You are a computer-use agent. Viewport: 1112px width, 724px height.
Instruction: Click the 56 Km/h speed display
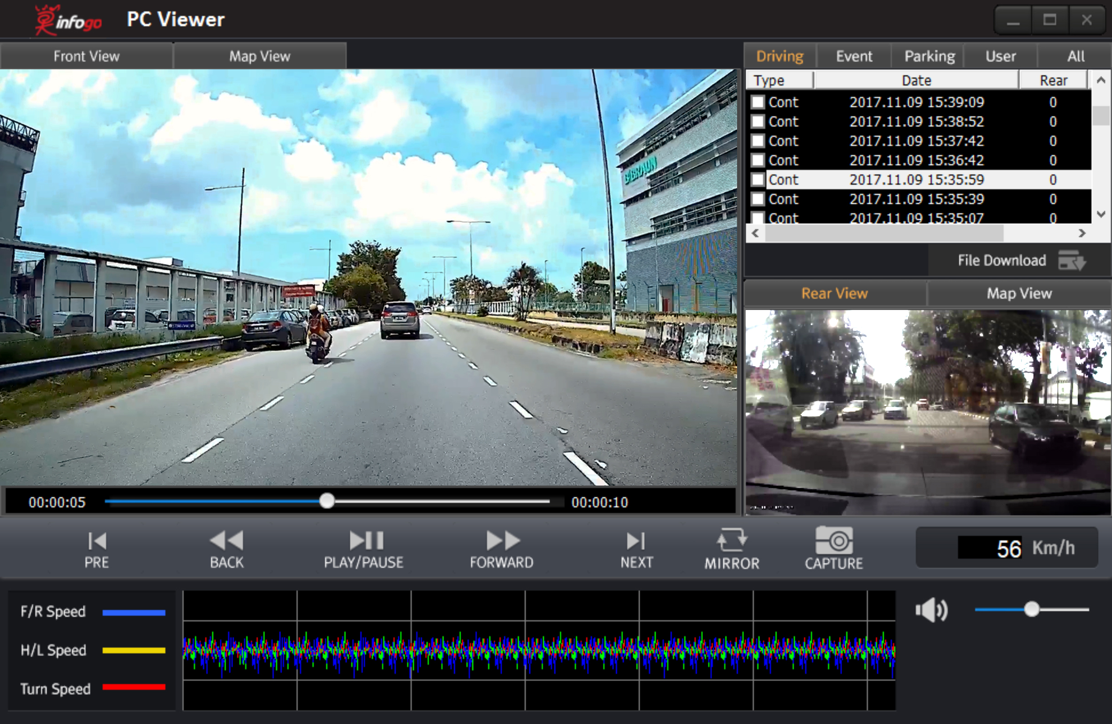[x=1007, y=548]
